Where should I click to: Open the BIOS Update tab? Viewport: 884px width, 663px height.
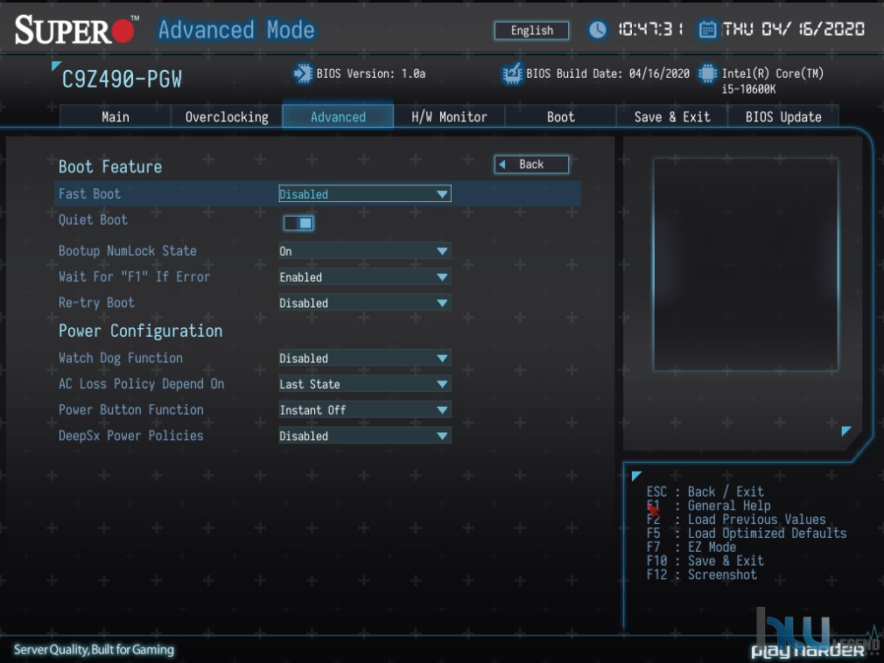pos(783,116)
